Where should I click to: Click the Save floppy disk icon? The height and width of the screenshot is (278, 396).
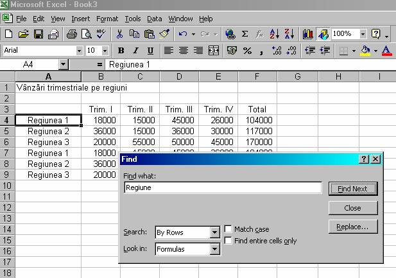(x=39, y=34)
